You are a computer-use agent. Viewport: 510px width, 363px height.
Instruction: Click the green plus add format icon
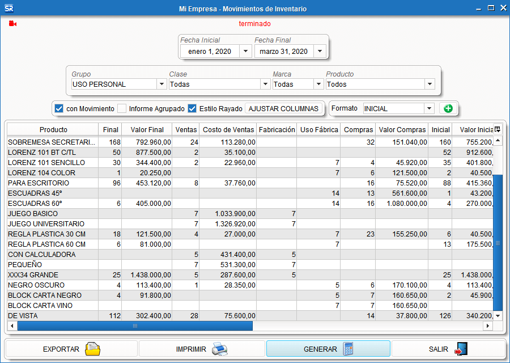point(448,108)
